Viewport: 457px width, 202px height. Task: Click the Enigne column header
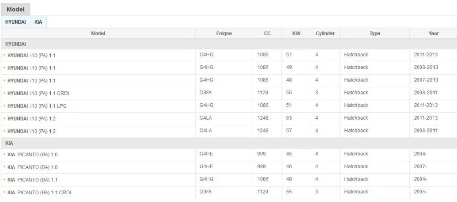click(223, 33)
